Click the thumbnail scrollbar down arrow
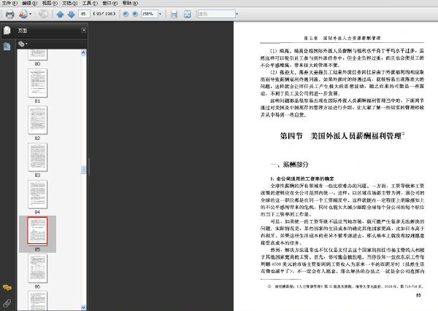Screen dimensions: 438x311 click(83, 307)
